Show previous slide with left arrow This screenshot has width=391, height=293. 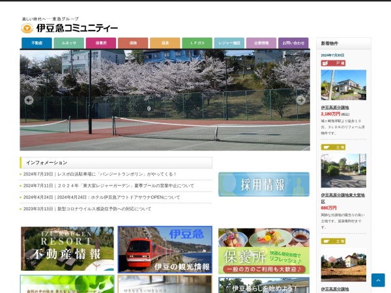[x=29, y=100]
